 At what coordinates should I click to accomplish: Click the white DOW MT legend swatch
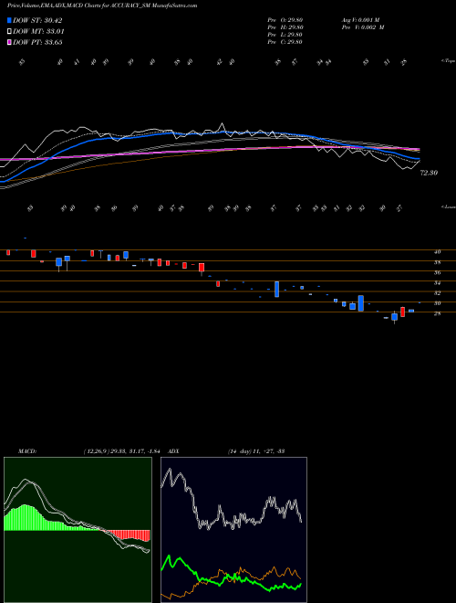click(x=10, y=32)
